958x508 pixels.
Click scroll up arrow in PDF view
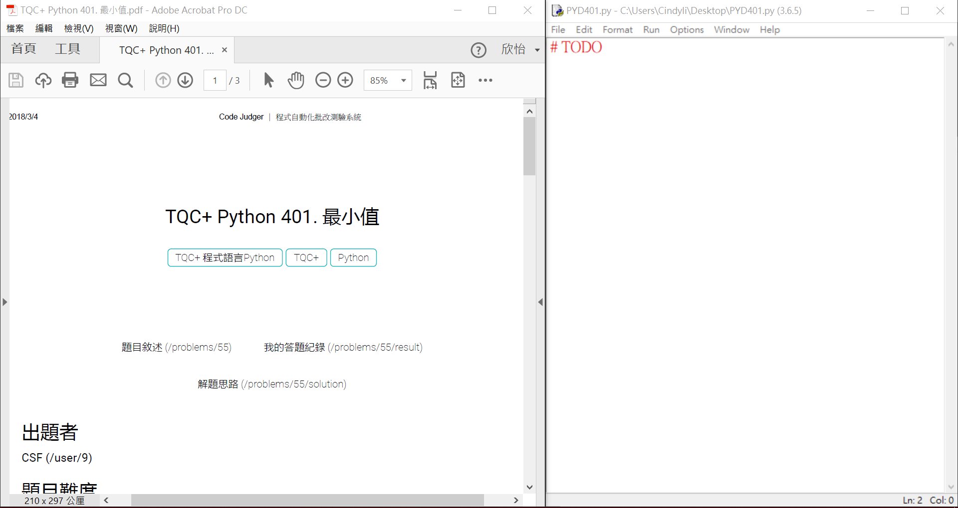click(x=529, y=112)
